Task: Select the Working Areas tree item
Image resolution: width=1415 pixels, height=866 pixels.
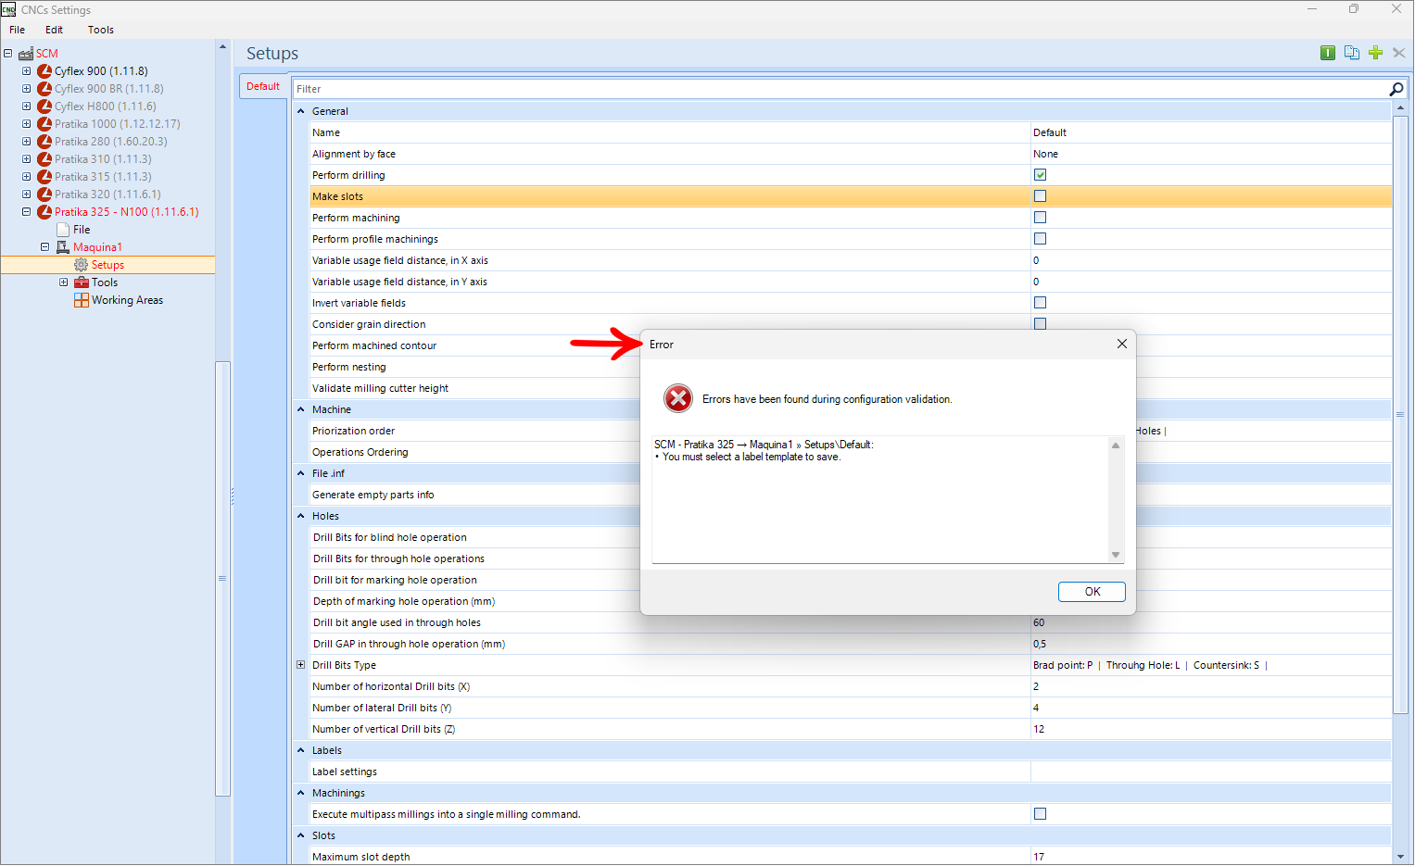Action: pos(127,300)
